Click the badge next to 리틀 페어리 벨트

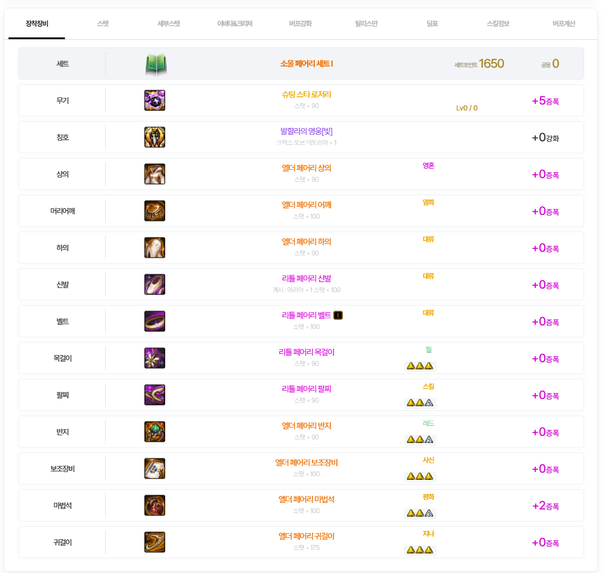click(338, 315)
